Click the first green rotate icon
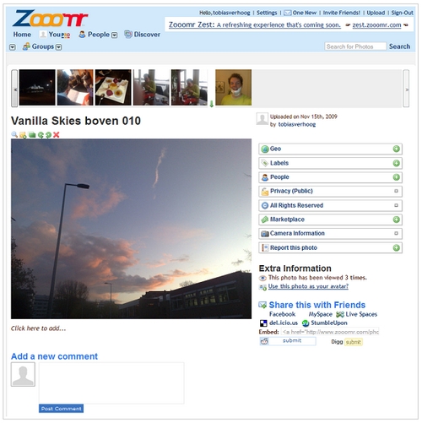Viewport: 422px width, 423px height. (x=41, y=135)
